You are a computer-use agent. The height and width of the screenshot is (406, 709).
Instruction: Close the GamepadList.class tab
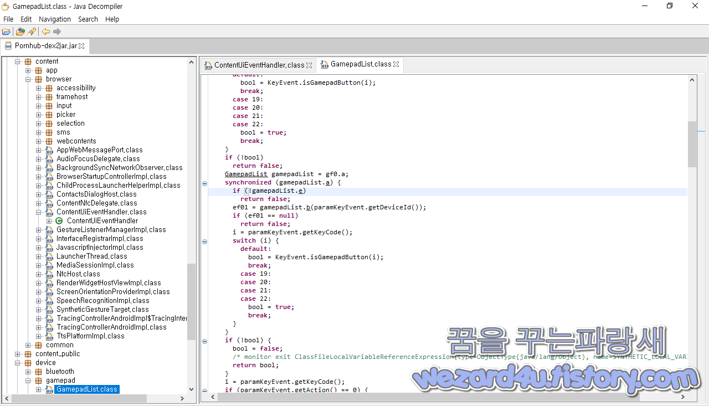point(396,64)
